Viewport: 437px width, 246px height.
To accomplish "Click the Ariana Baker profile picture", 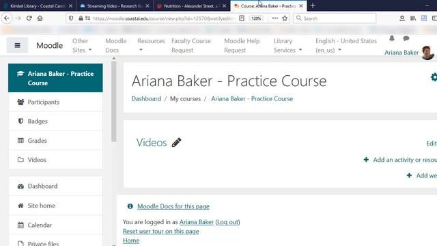I will (428, 53).
